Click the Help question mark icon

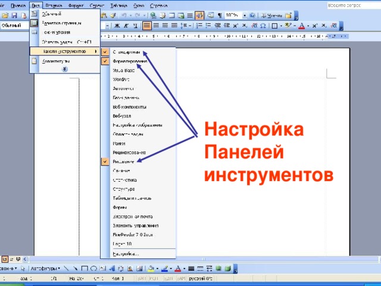pyautogui.click(x=252, y=15)
